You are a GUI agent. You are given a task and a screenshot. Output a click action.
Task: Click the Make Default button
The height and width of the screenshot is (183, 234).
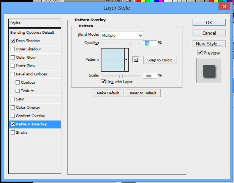108,93
